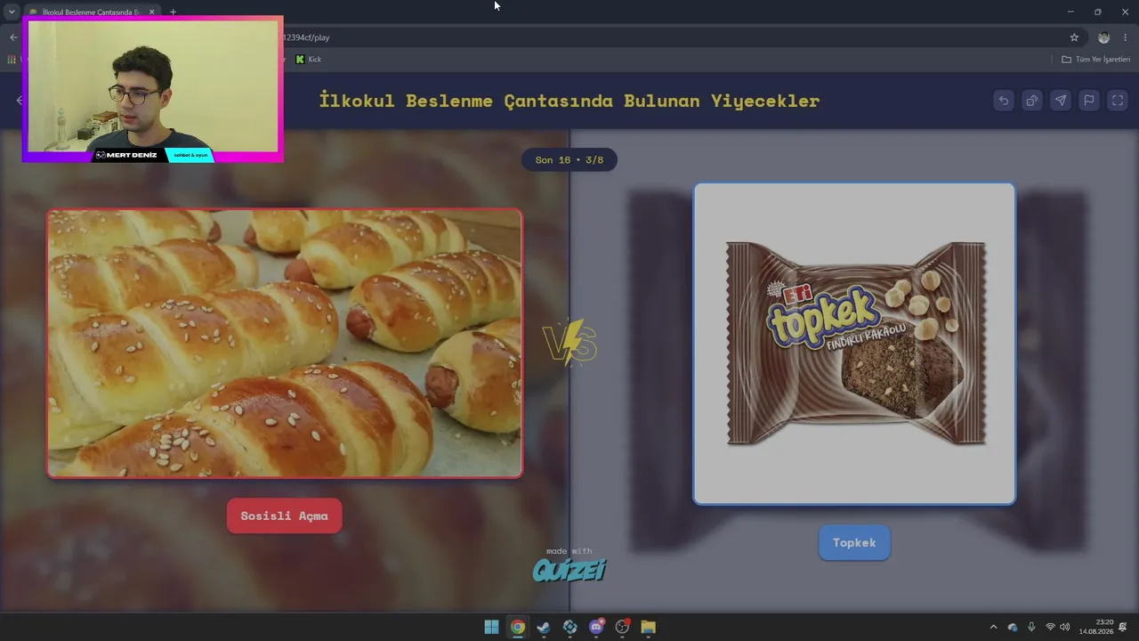Screen dimensions: 1139x641
Task: Open File Explorer from the taskbar
Action: point(649,627)
